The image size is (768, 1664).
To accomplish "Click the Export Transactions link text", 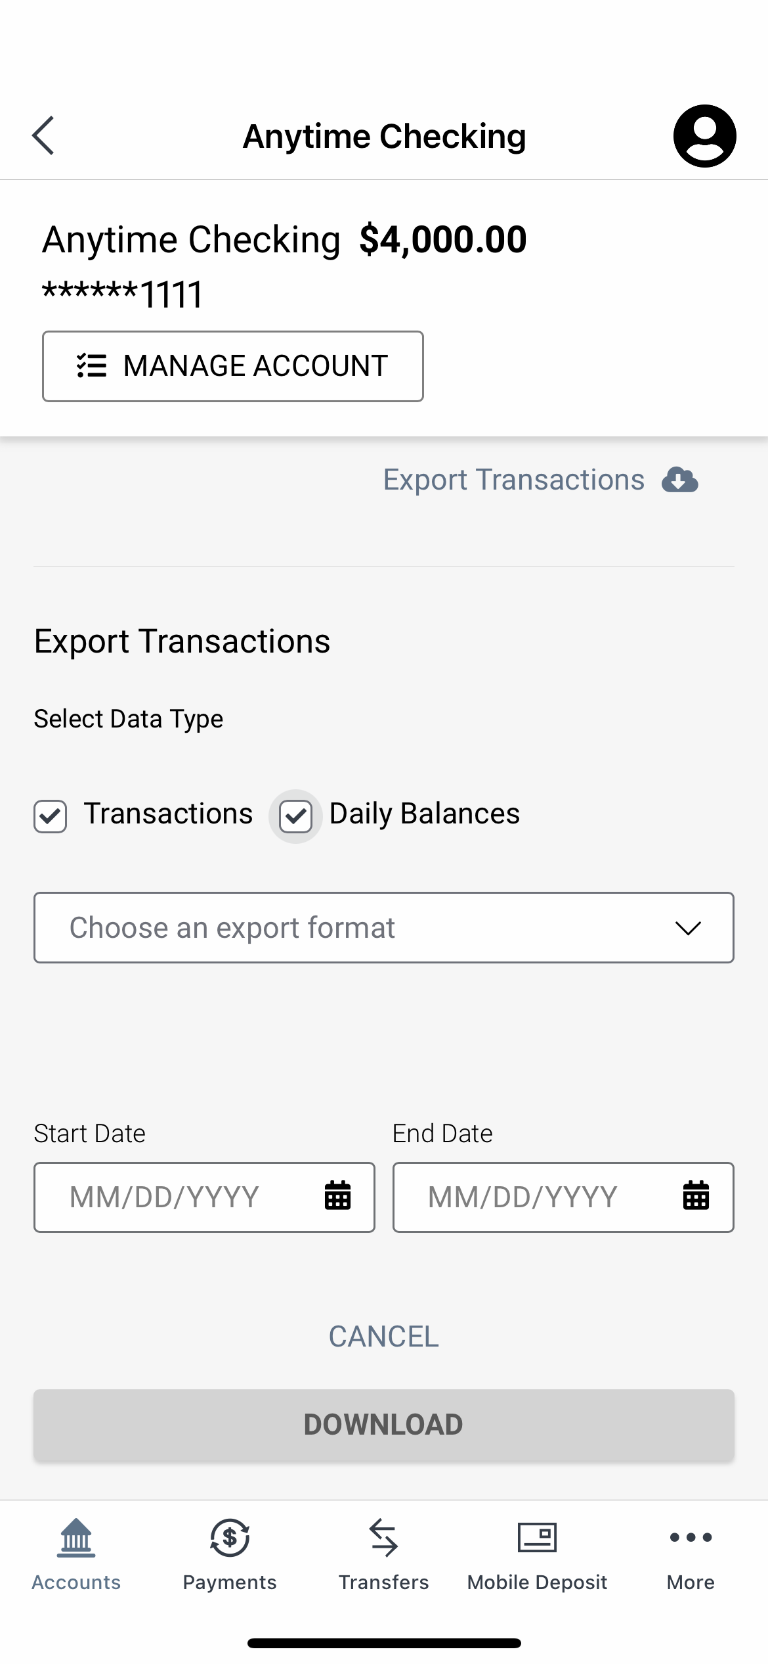I will tap(513, 480).
